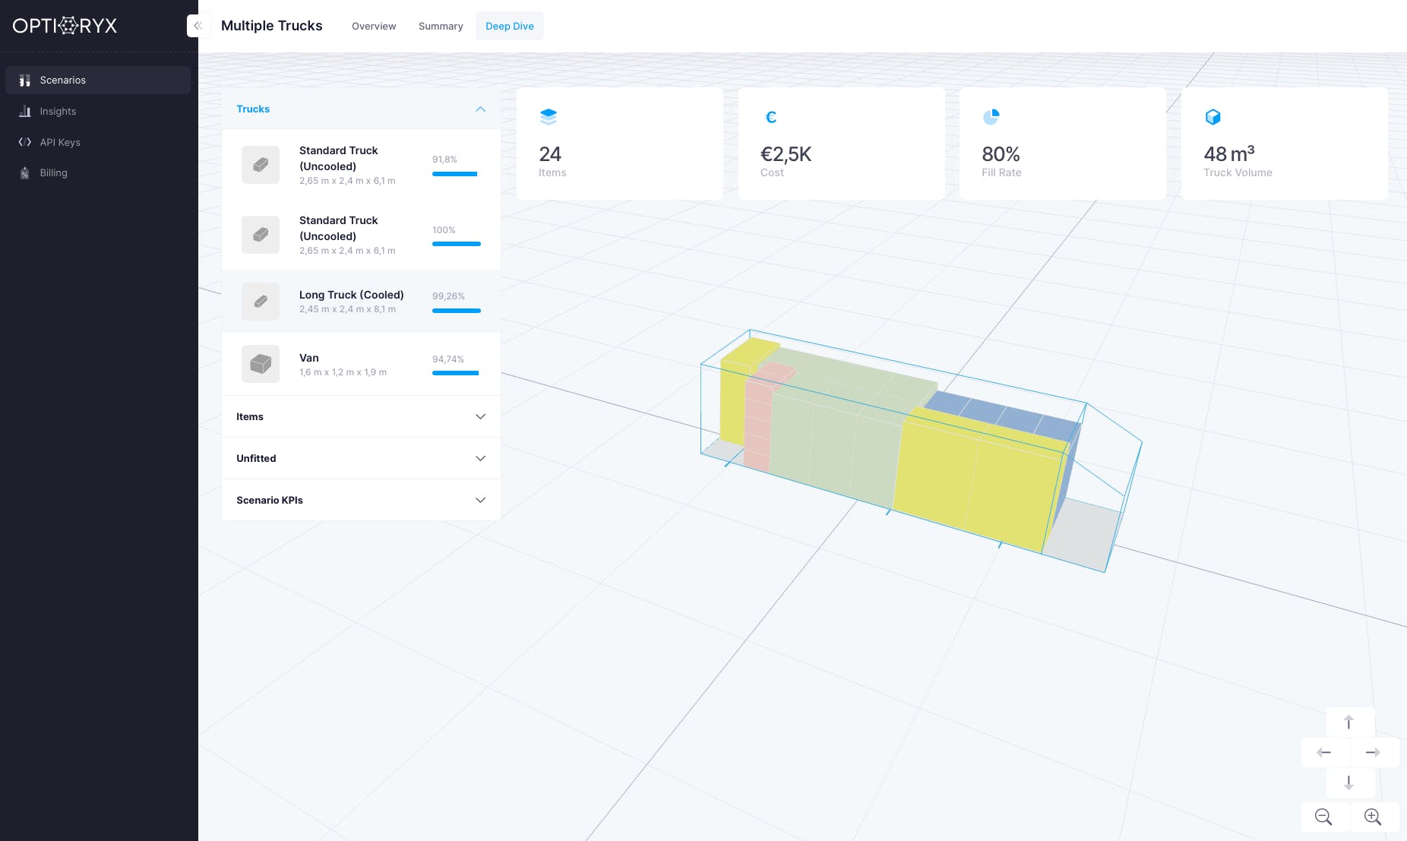Screen dimensions: 1407x841
Task: Click the euro Cost icon
Action: [770, 117]
